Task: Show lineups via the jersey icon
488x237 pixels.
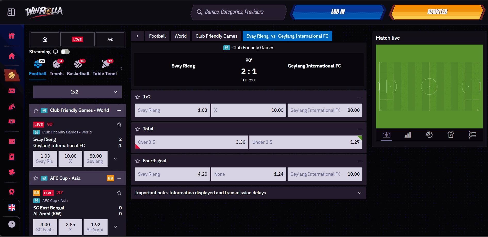Action: [451, 135]
